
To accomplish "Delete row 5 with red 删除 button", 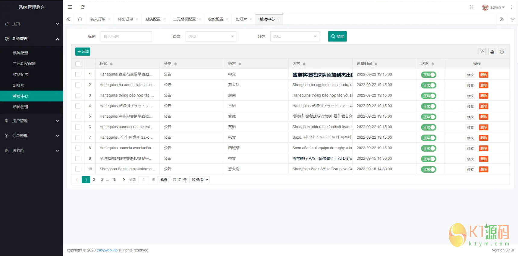I will pyautogui.click(x=483, y=117).
